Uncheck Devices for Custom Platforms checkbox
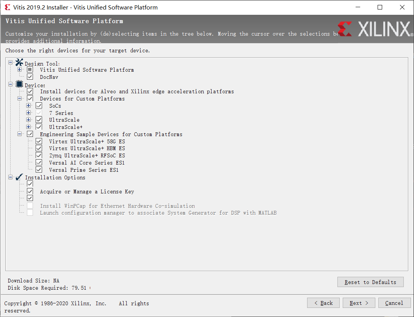 point(30,99)
